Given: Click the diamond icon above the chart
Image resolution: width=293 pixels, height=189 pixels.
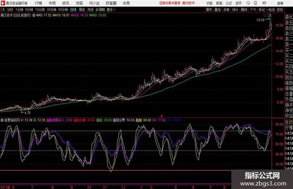Looking at the screenshot, I should [264, 15].
